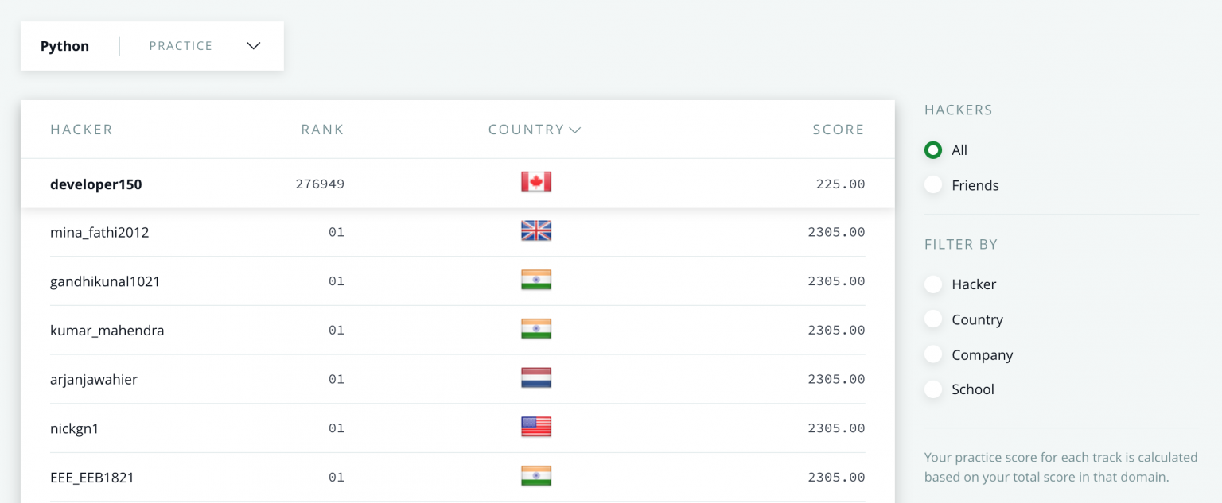Screen dimensions: 1222x503
Task: Enable the Hacker filter checkbox
Action: 932,284
